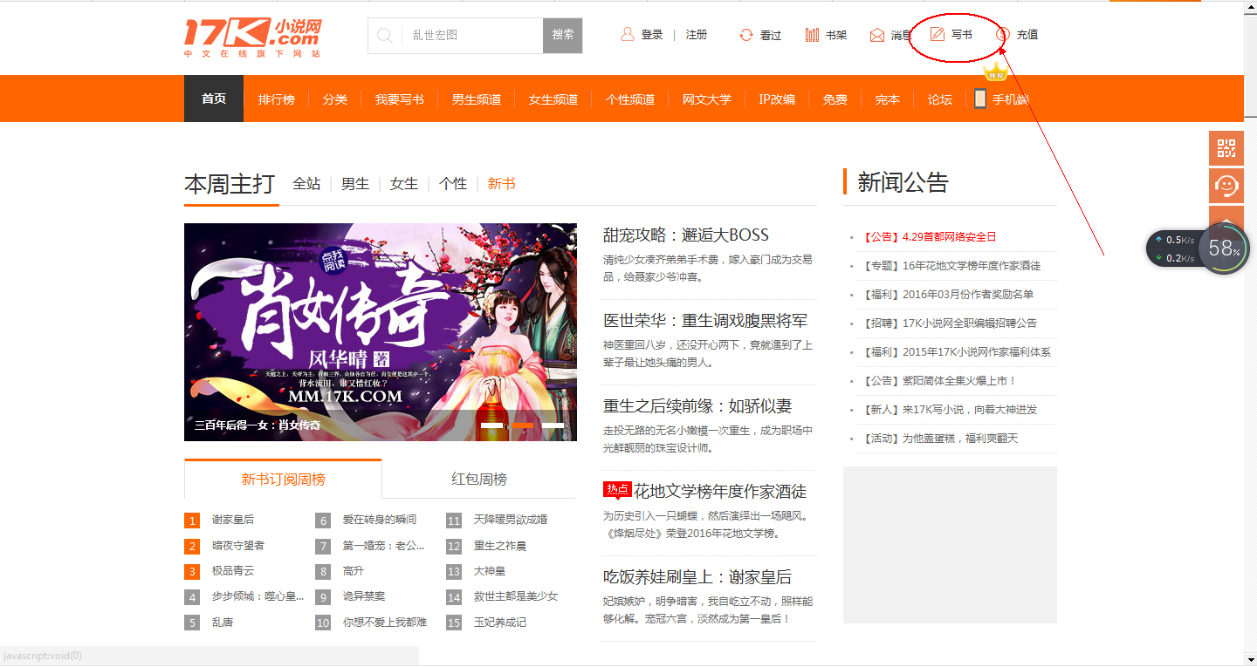1257x667 pixels.
Task: Select the 女生 filter tab
Action: tap(404, 184)
